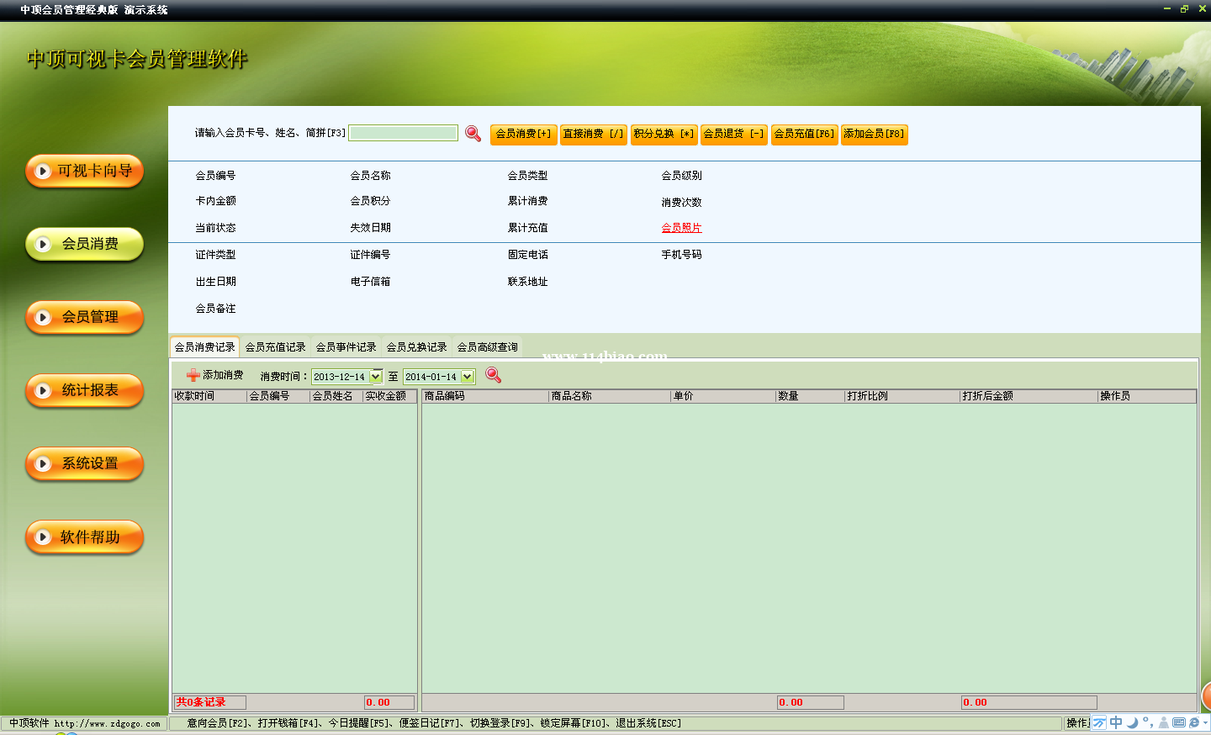
Task: Switch to 会员消费记录 tab
Action: pyautogui.click(x=205, y=346)
